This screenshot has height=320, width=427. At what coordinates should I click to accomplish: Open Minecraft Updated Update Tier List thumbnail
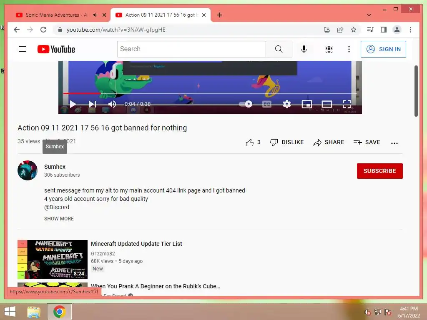[53, 259]
